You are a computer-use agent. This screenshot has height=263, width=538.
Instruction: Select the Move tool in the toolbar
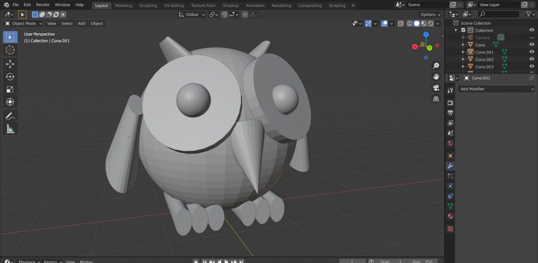10,64
